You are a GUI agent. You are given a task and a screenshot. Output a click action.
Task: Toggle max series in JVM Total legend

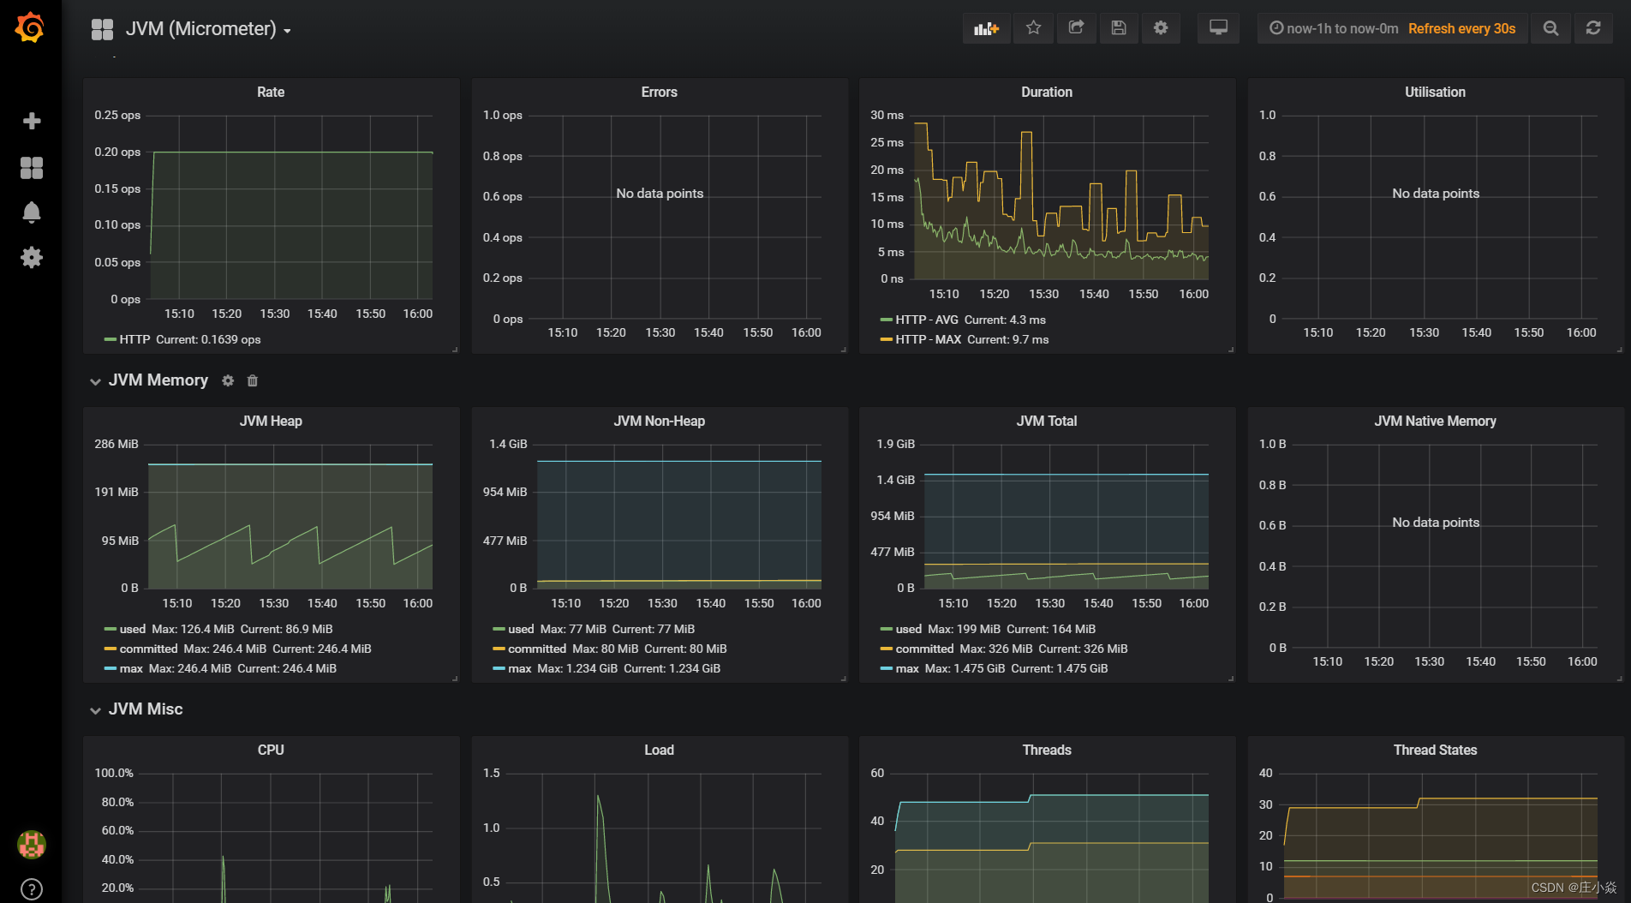[907, 668]
